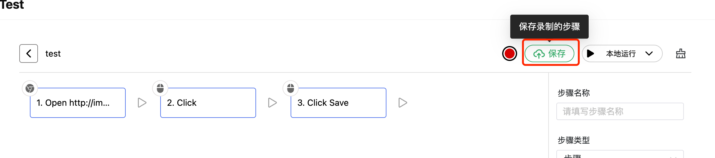This screenshot has height=158, width=715.
Task: Click the clear steps broom icon
Action: point(680,53)
